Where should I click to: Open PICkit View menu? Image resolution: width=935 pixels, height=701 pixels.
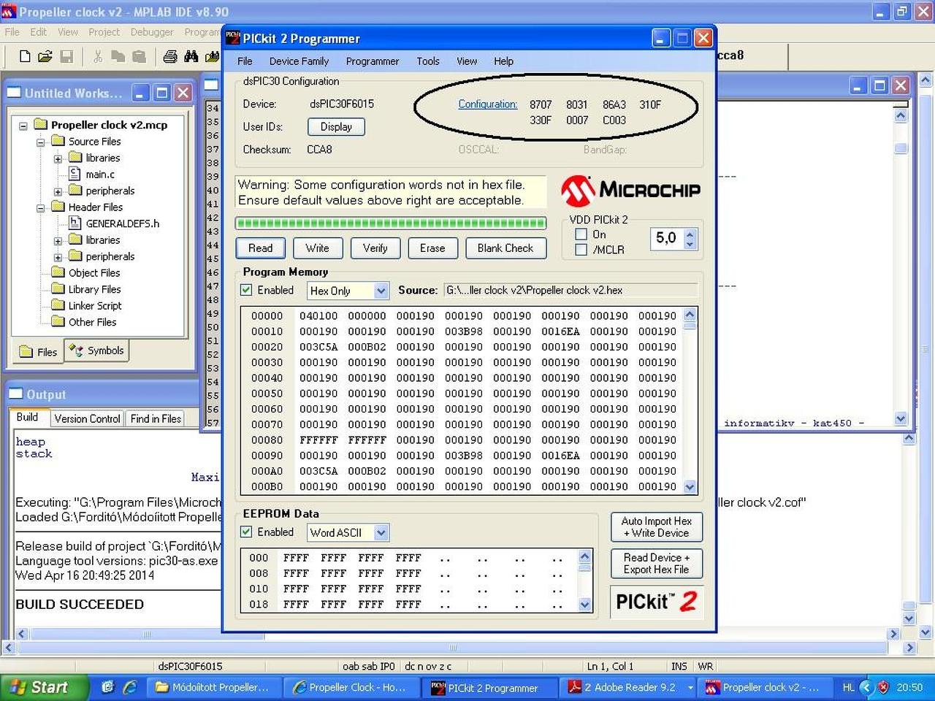click(467, 61)
